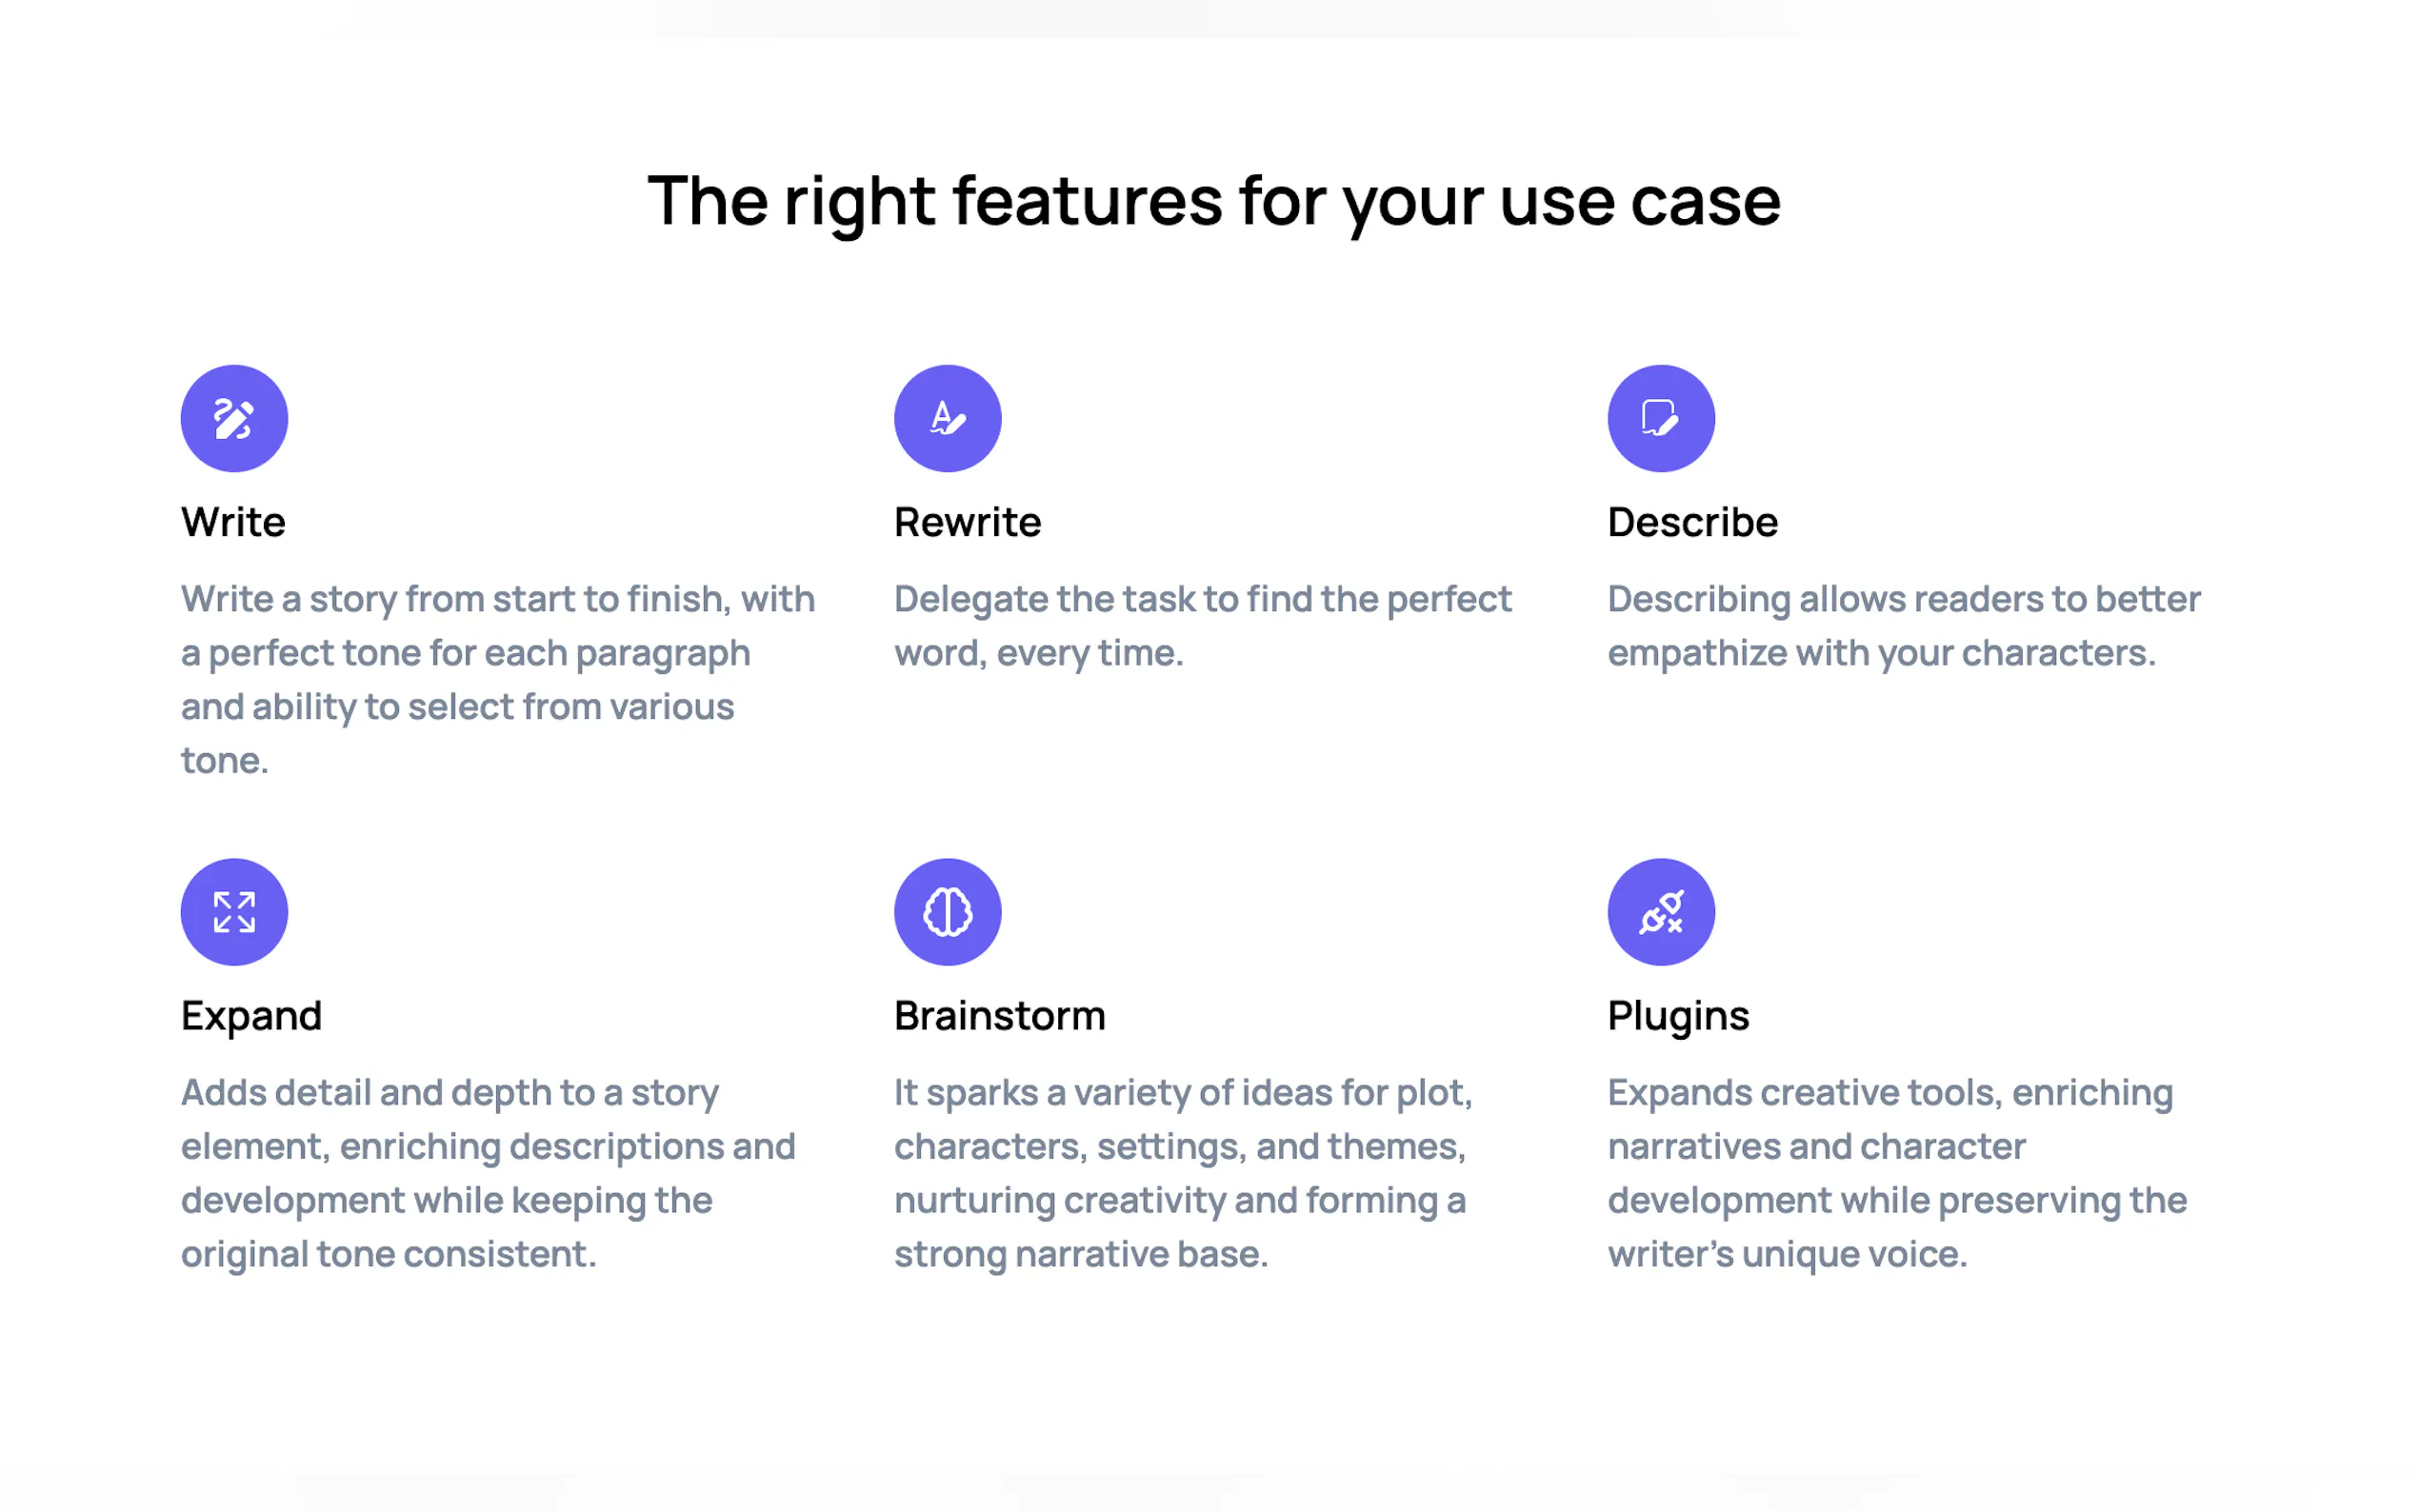2419x1512 pixels.
Task: Click the Plugins description about creative tools
Action: click(x=1896, y=1172)
